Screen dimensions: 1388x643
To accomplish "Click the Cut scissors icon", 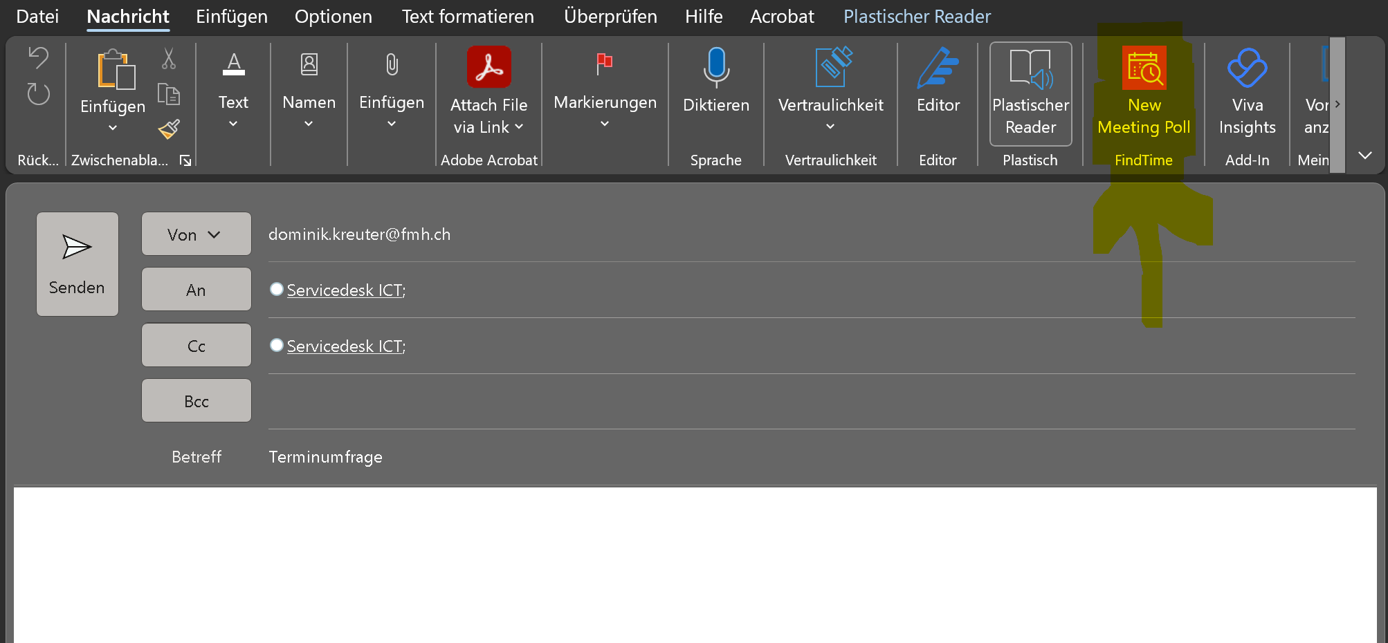I will (x=169, y=59).
